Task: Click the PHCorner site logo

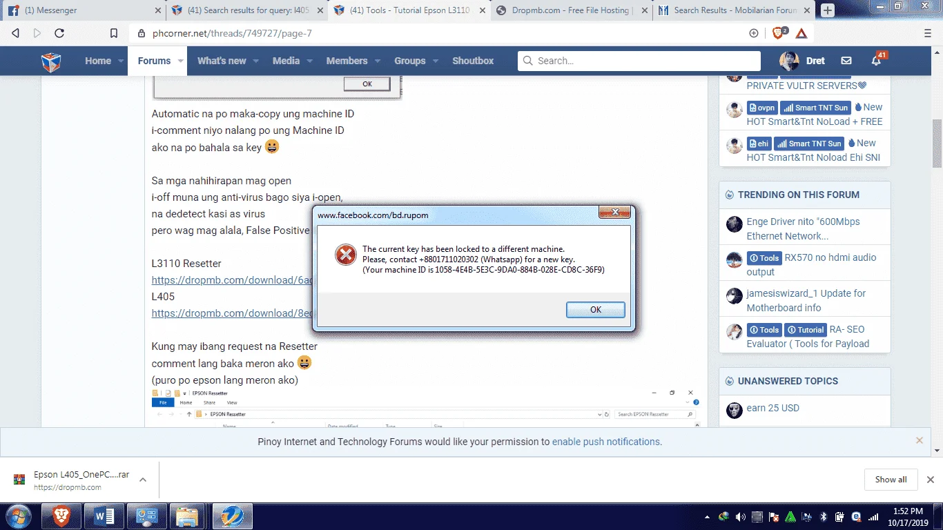Action: tap(51, 61)
